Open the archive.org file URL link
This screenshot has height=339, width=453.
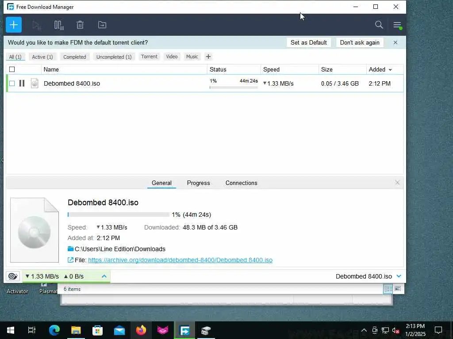[180, 260]
